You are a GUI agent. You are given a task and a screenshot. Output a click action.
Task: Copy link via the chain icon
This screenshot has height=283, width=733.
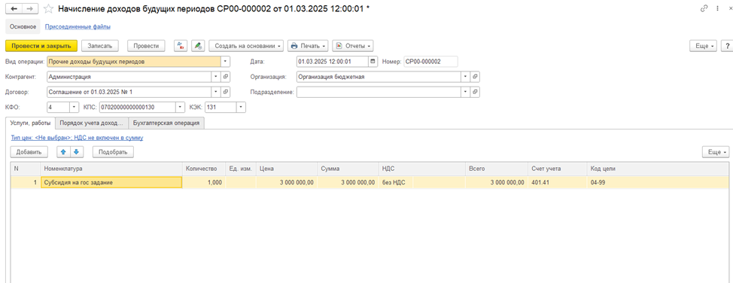(704, 9)
